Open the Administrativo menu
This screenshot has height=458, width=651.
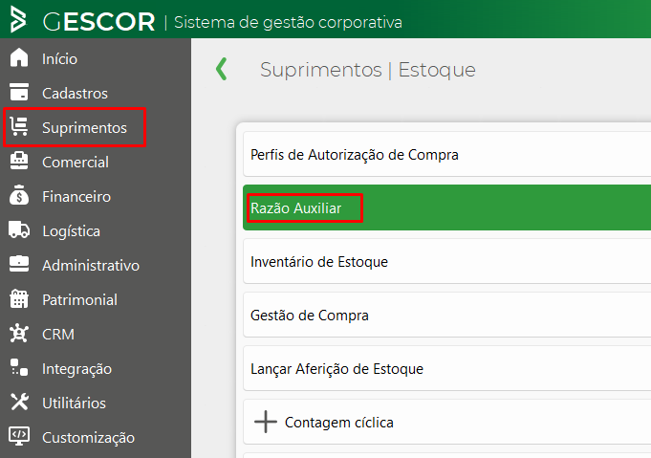90,265
